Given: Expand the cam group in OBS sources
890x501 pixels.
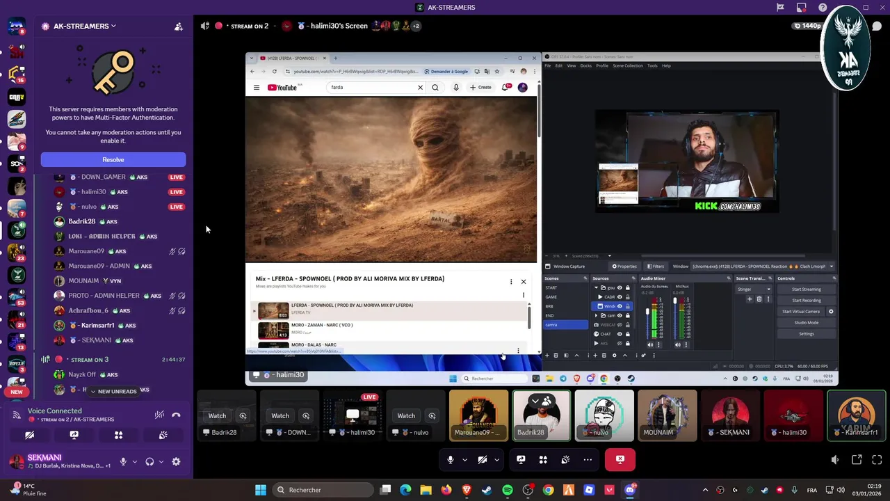Looking at the screenshot, I should (596, 315).
